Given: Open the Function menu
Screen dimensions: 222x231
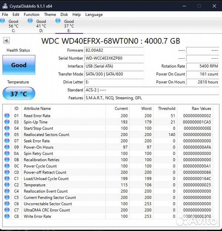Looking at the screenshot, I should 32,15.
